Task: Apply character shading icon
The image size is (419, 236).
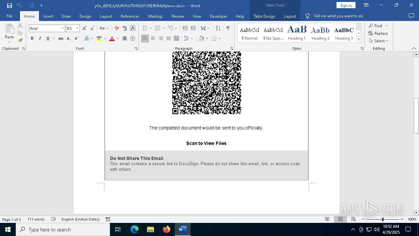Action: pyautogui.click(x=125, y=39)
